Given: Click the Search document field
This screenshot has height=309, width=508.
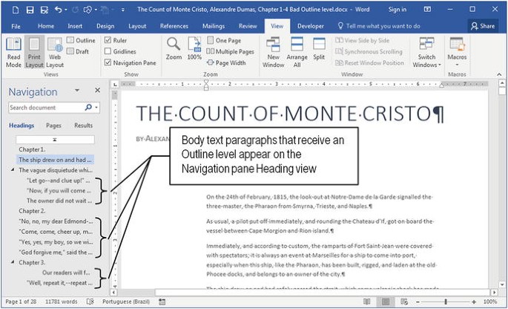Looking at the screenshot, I should 46,108.
